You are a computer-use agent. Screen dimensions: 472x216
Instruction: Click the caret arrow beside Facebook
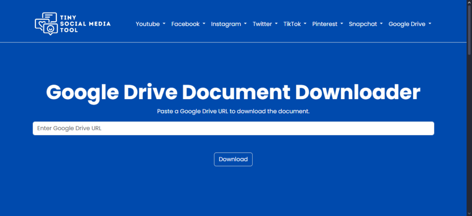click(x=204, y=24)
